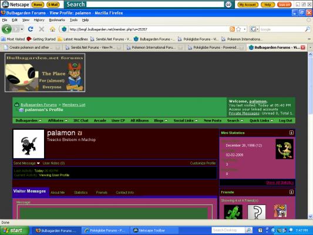Collapse the Mini Statistics panel

click(x=291, y=133)
